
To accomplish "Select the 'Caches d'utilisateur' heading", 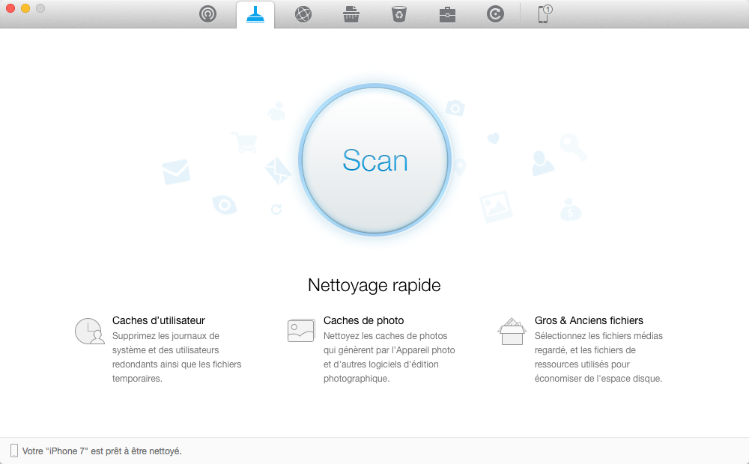I will point(159,320).
